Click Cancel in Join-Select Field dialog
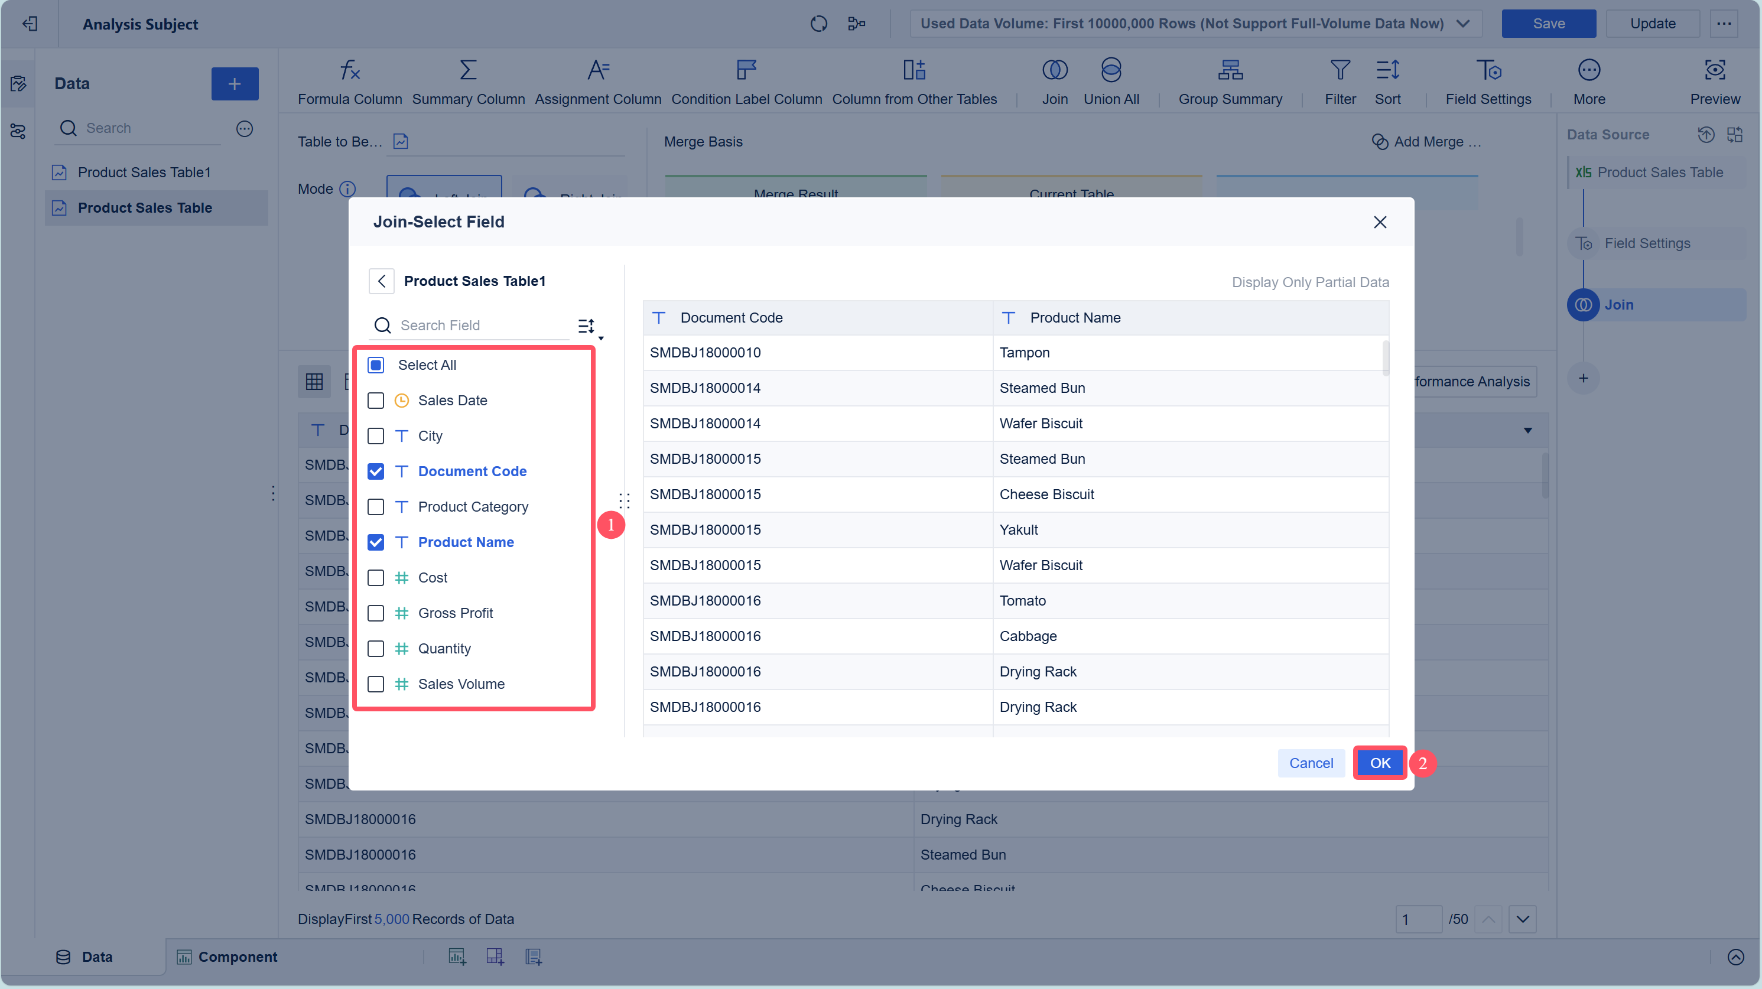This screenshot has width=1762, height=989. (1310, 763)
